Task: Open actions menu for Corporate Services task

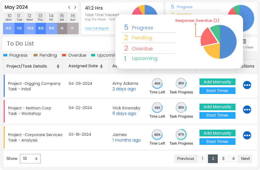Action: 247,135
